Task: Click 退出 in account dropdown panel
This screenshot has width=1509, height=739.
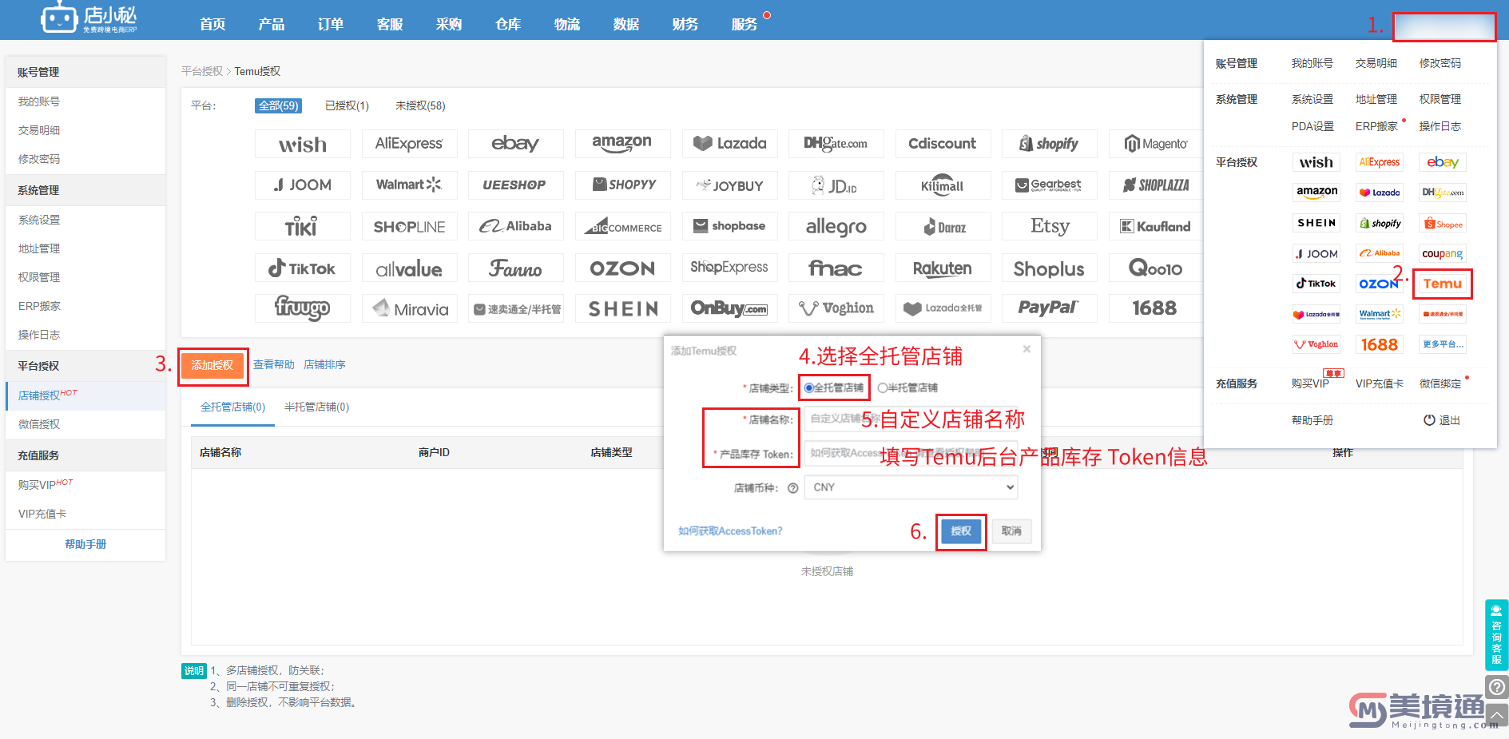Action: click(1442, 420)
